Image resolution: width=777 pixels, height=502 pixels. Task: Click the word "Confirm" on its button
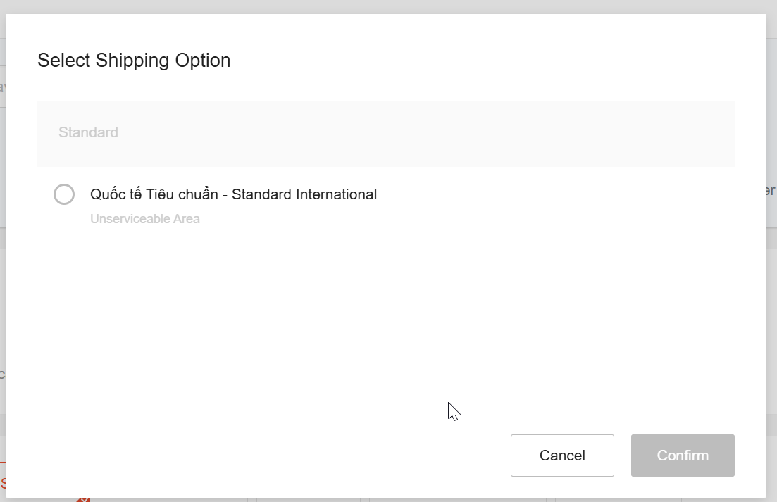[x=683, y=456]
